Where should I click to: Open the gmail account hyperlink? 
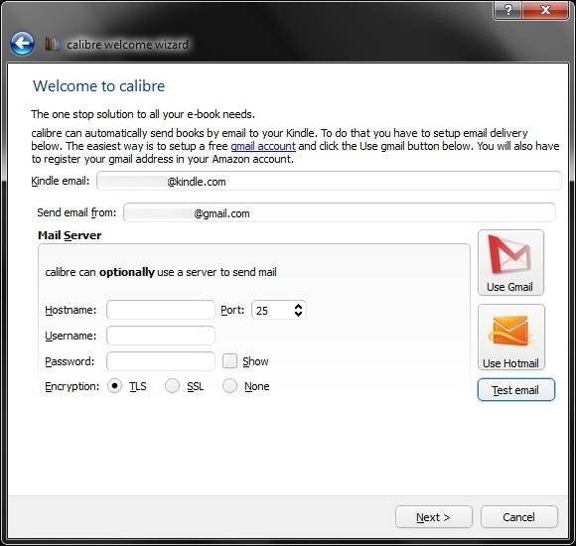click(x=263, y=146)
